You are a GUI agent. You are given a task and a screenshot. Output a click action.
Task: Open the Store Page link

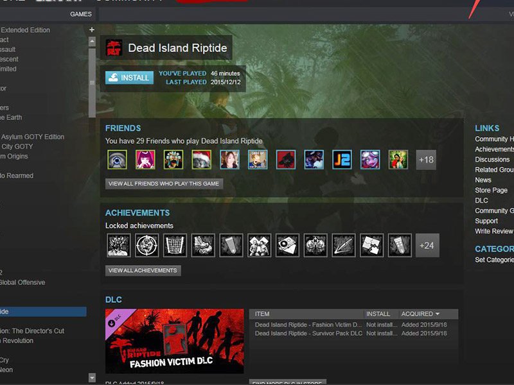pyautogui.click(x=491, y=190)
